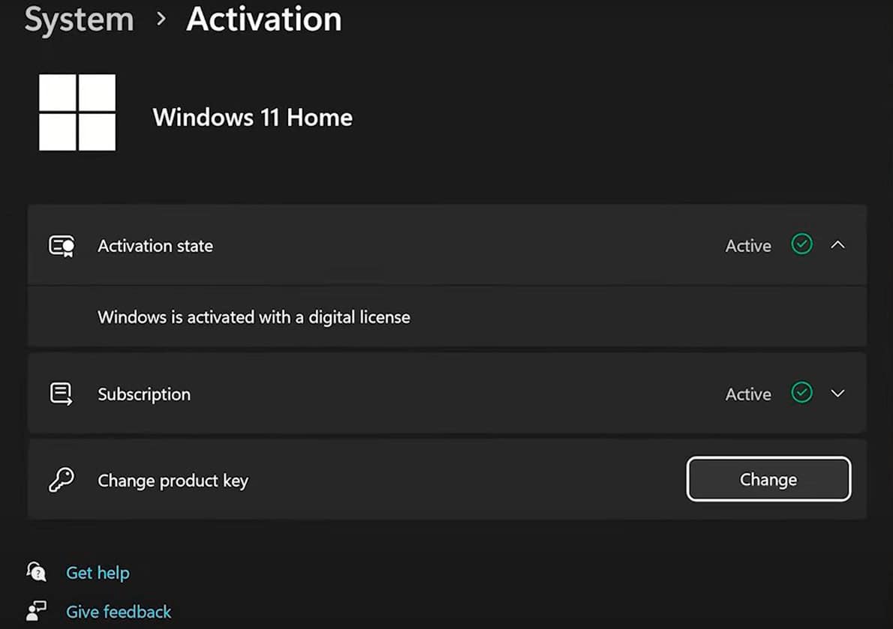Image resolution: width=893 pixels, height=629 pixels.
Task: Click the Activation breadcrumb title
Action: (263, 19)
